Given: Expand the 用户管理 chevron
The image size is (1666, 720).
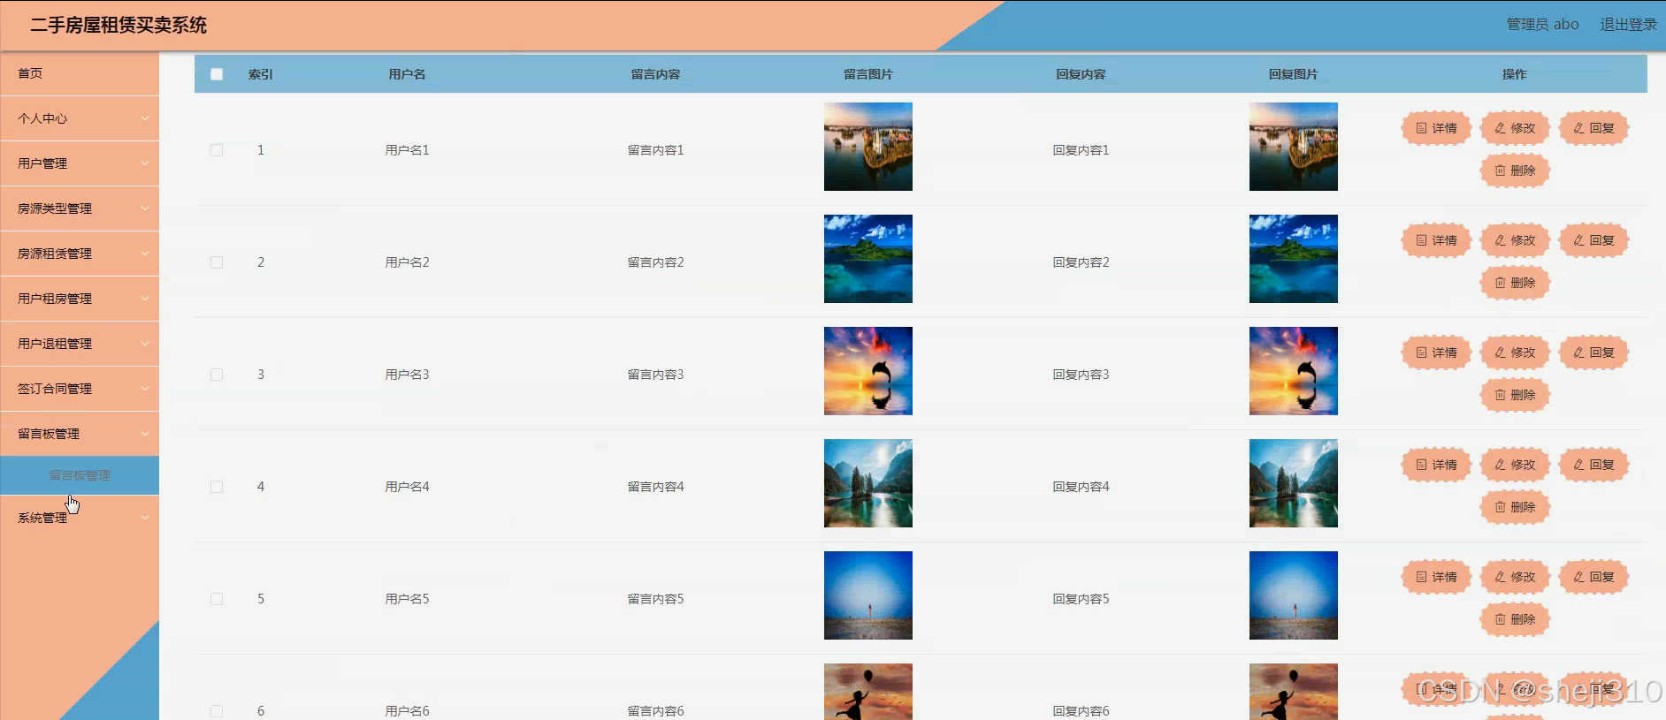Looking at the screenshot, I should pos(145,163).
